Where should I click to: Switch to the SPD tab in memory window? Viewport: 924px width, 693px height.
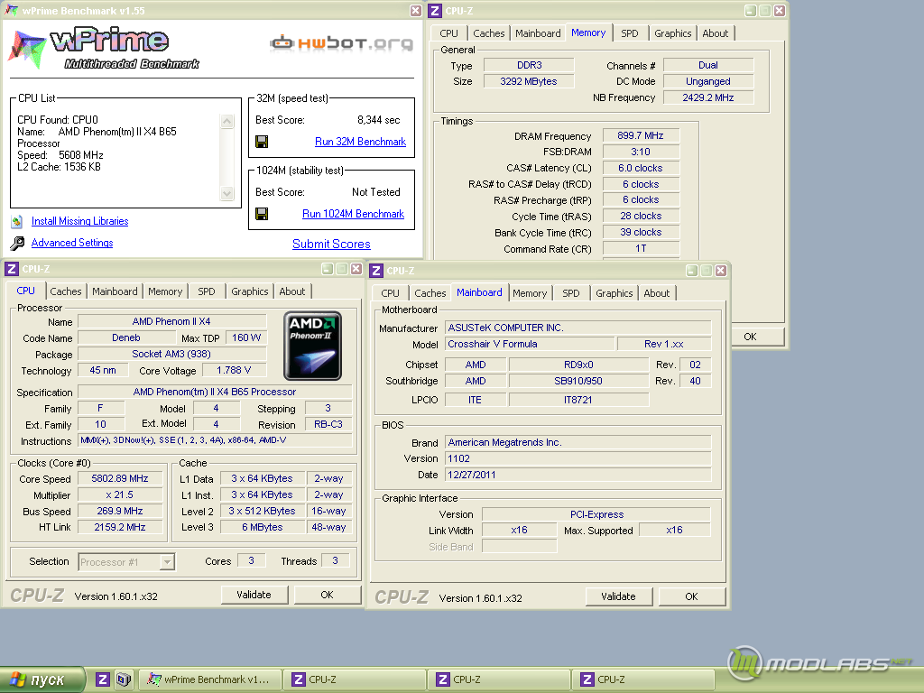pos(630,33)
